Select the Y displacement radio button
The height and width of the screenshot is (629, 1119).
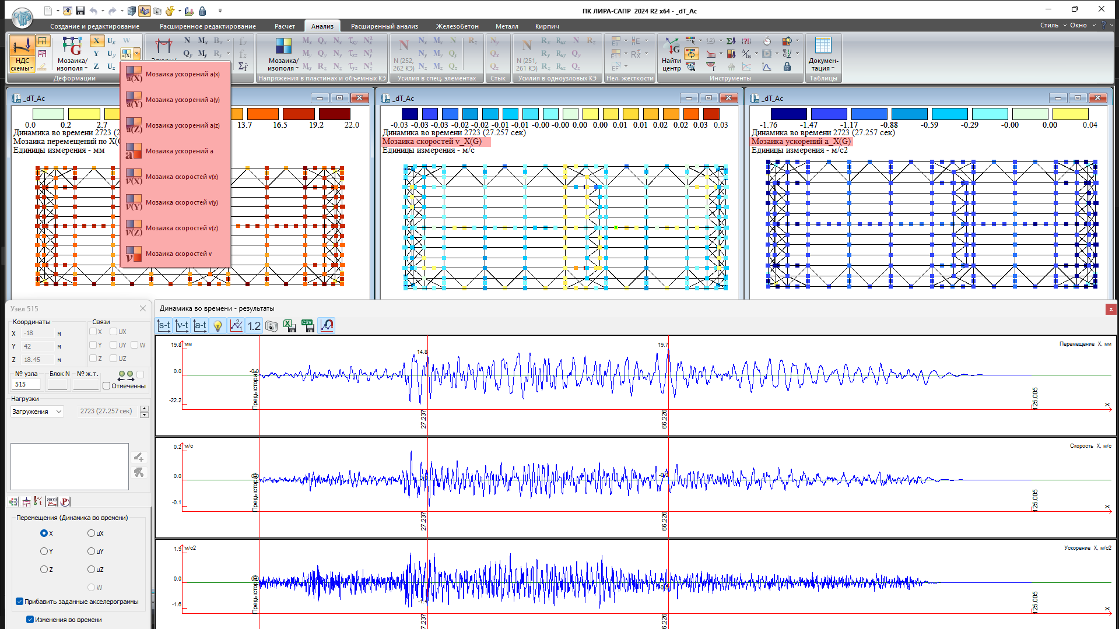(x=44, y=551)
